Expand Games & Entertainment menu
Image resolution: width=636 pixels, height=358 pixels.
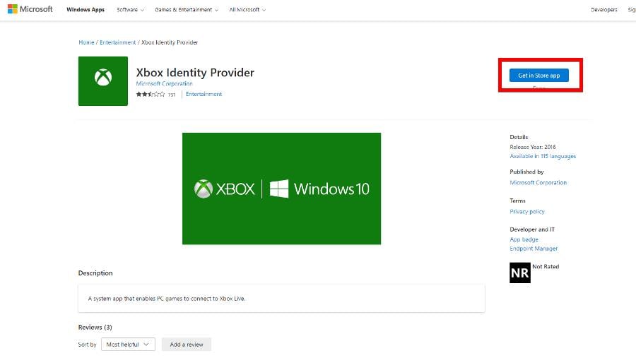pyautogui.click(x=186, y=10)
